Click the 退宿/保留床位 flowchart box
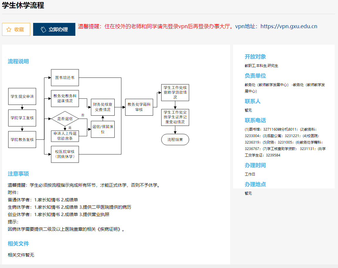Image resolution: width=338 pixels, height=268 pixels. [x=103, y=129]
